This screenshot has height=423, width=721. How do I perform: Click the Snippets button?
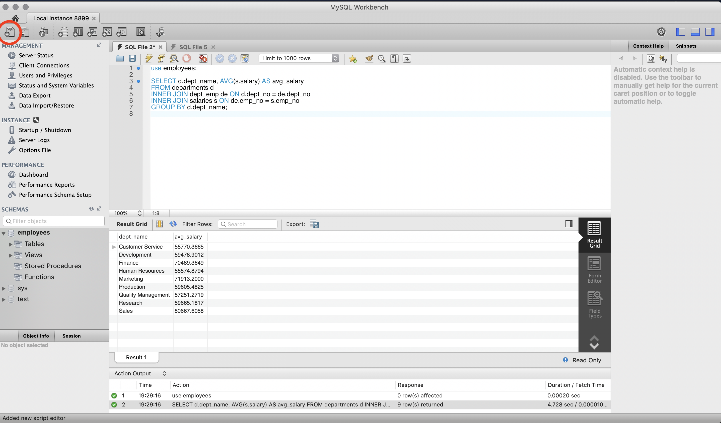pos(686,46)
